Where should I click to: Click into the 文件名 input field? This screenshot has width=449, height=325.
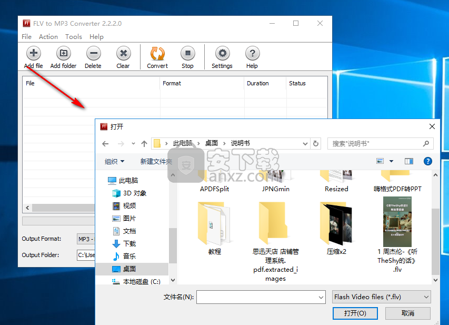pyautogui.click(x=257, y=297)
